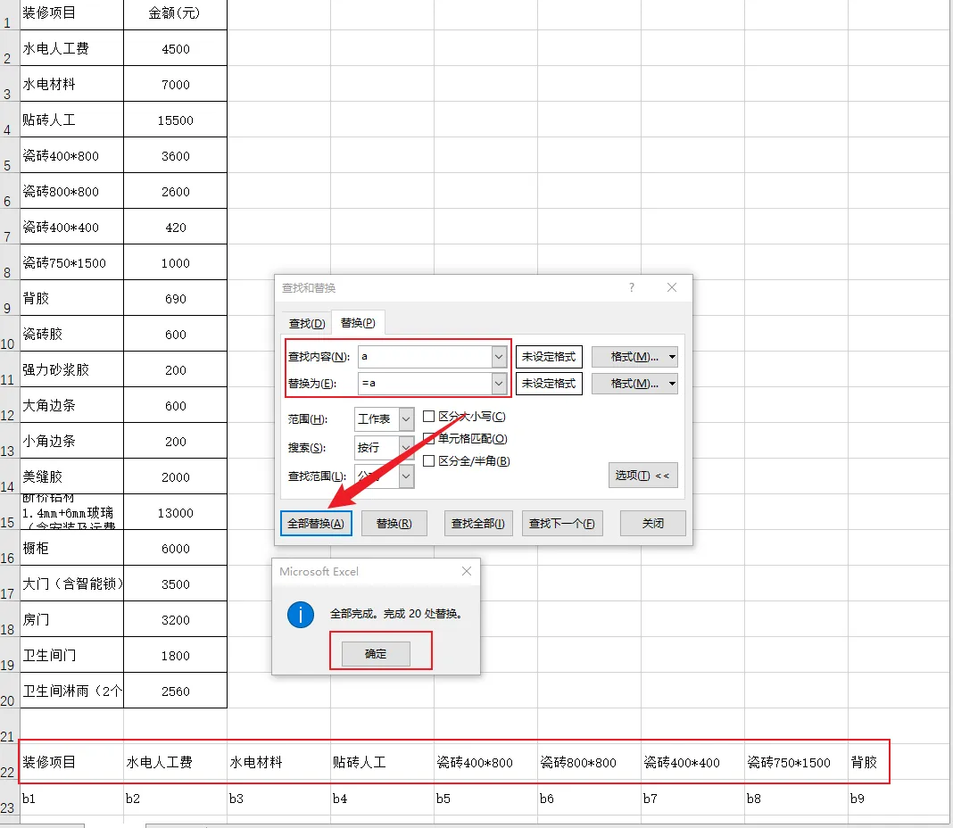Image resolution: width=953 pixels, height=828 pixels.
Task: Select the cell 瓷砖400*800 in column A
Action: click(71, 155)
